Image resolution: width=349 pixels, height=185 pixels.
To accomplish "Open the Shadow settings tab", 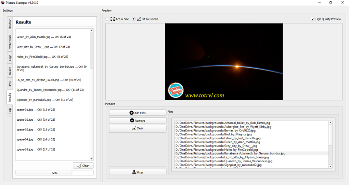I will [x=10, y=24].
